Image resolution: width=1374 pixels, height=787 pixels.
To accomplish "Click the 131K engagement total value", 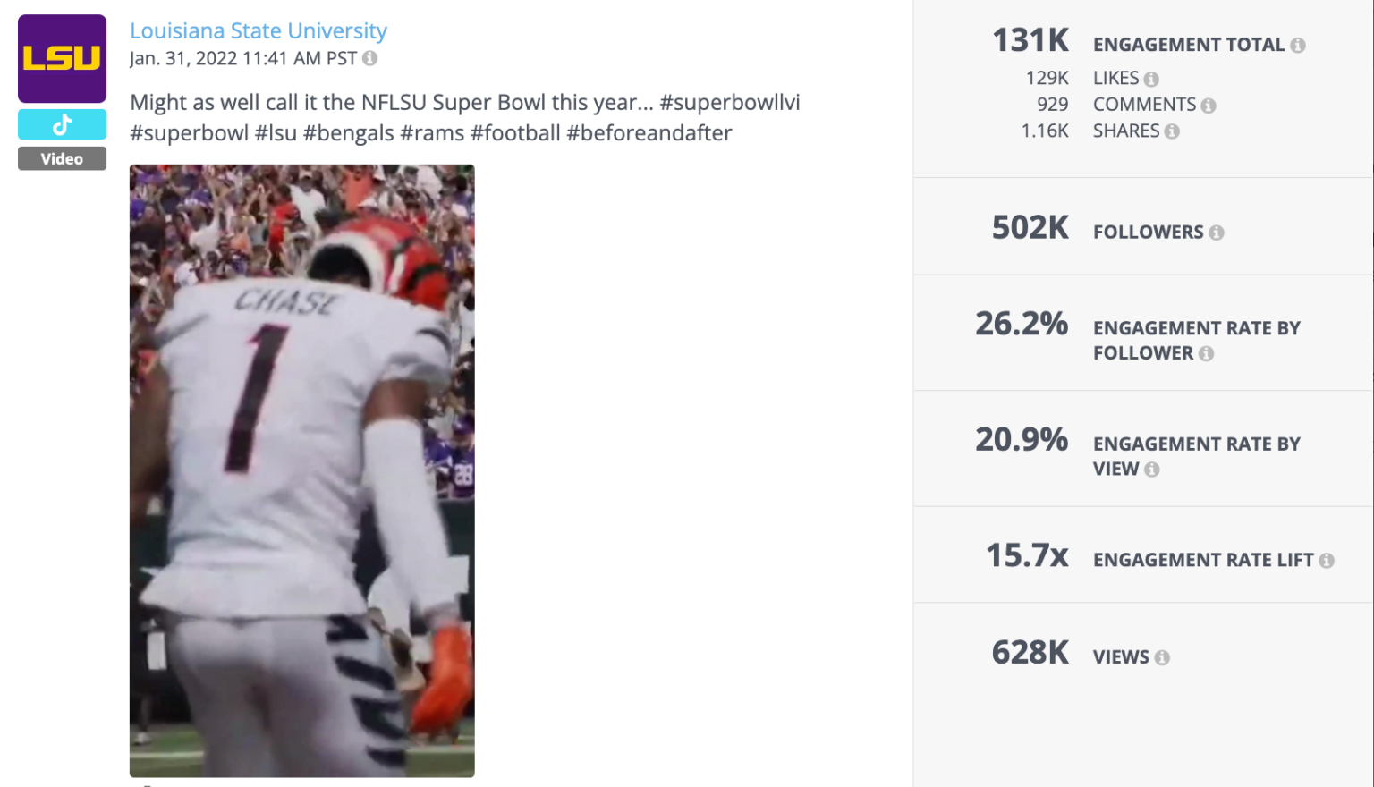I will coord(1030,40).
